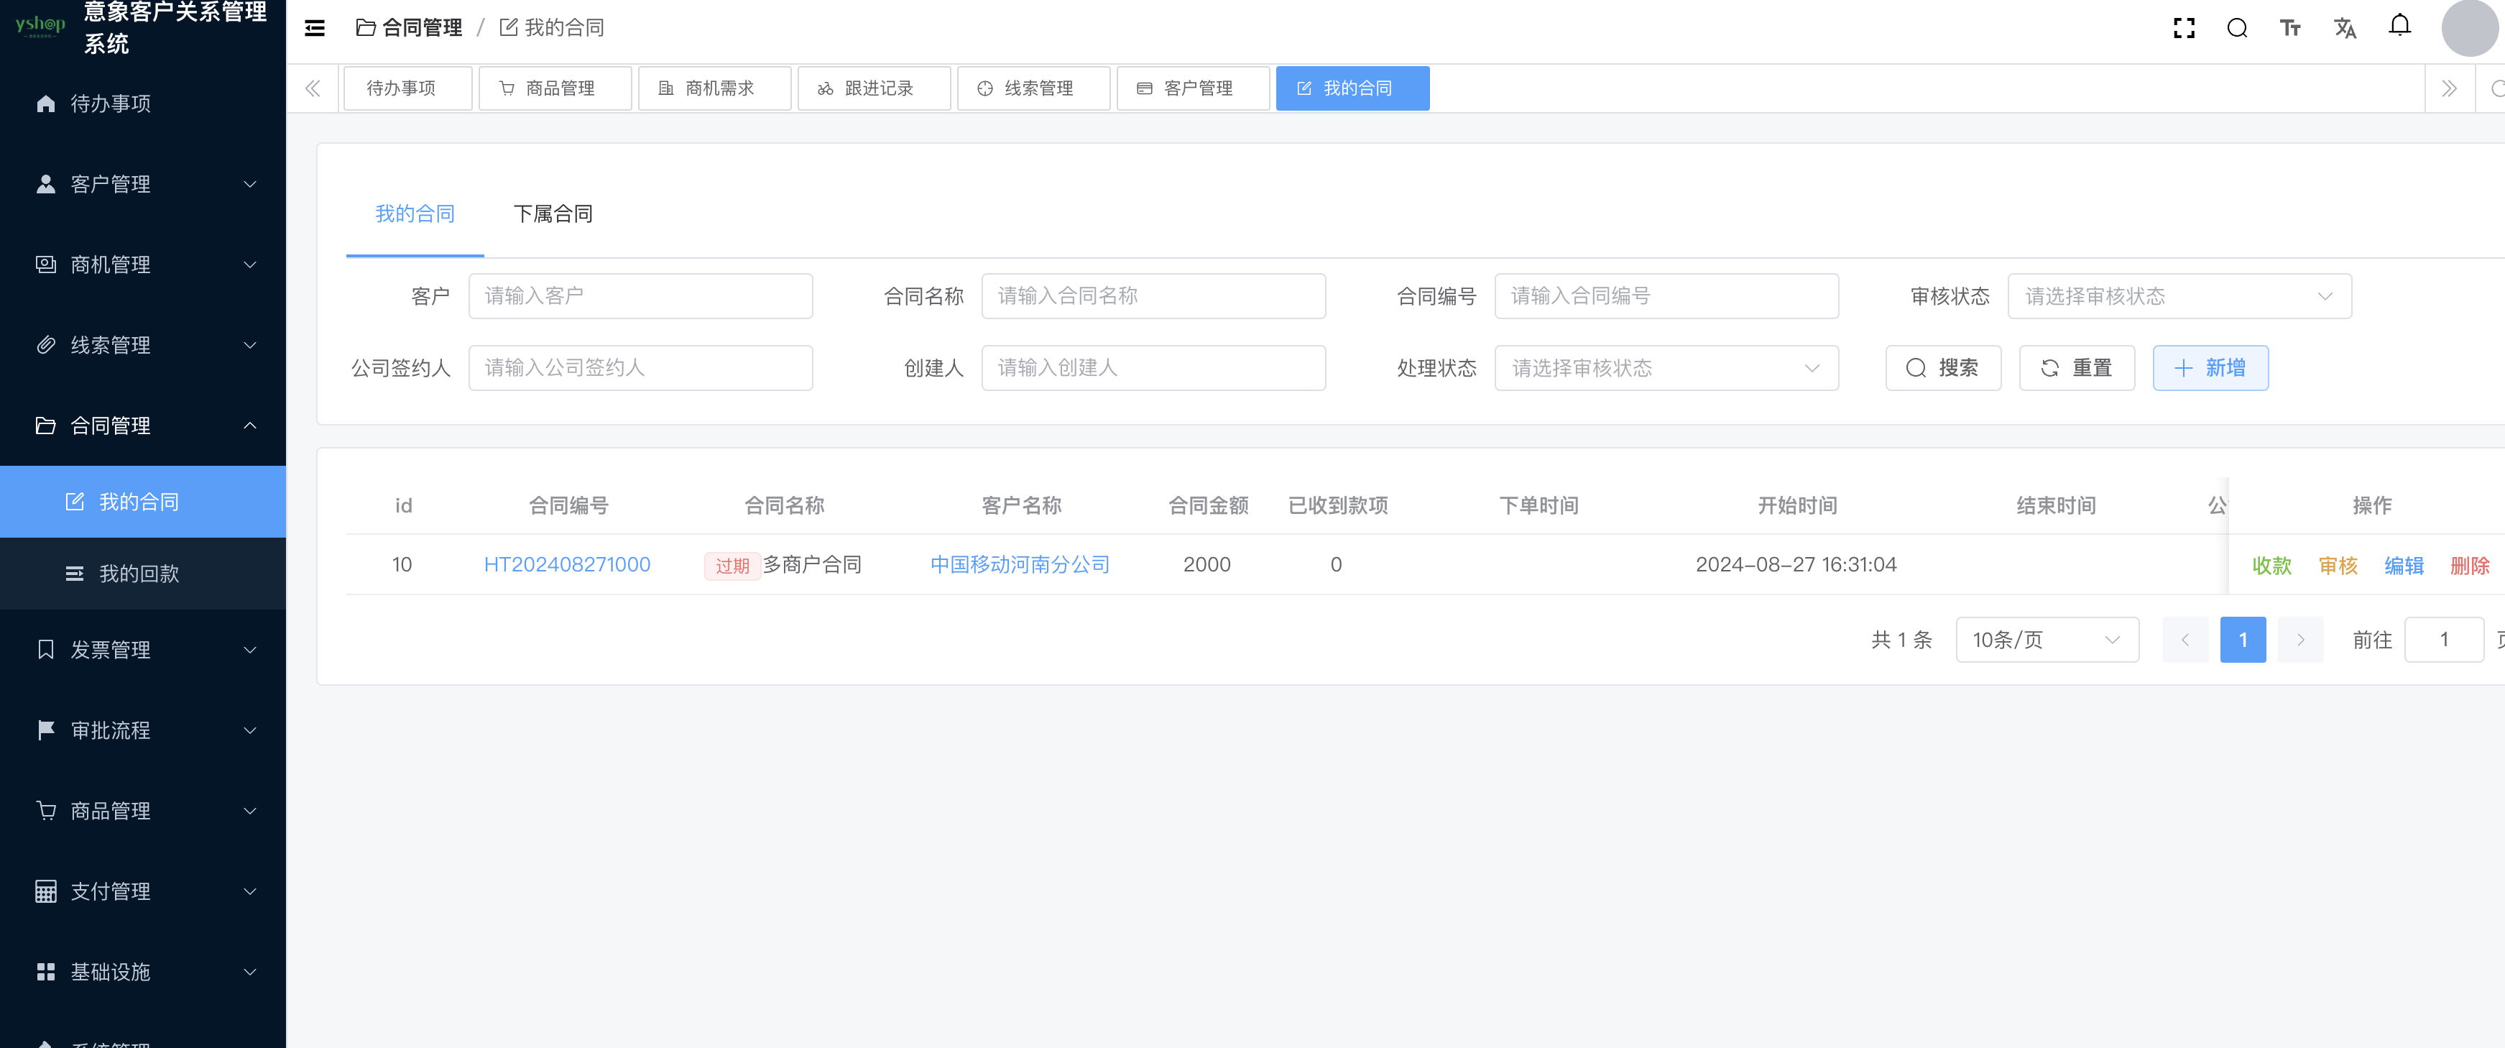Focus the 合同名称 input field
Viewport: 2505px width, 1048px height.
(1153, 296)
